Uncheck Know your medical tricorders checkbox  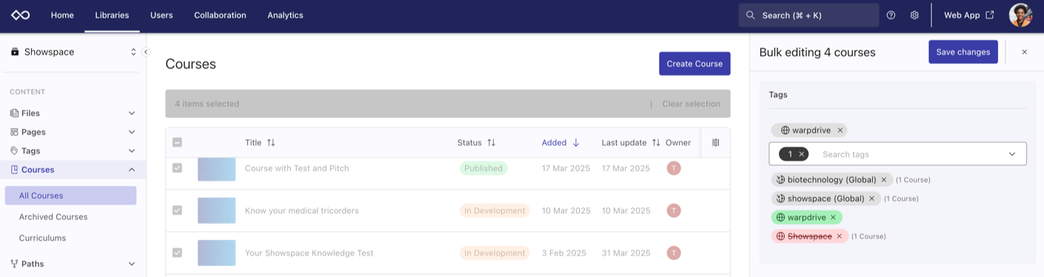coord(177,211)
